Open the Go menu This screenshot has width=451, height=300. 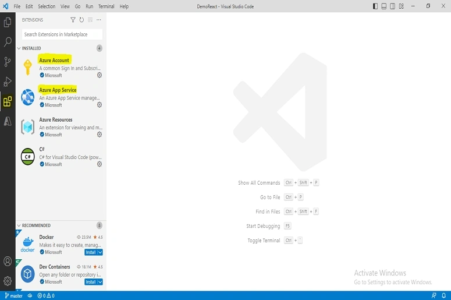77,6
